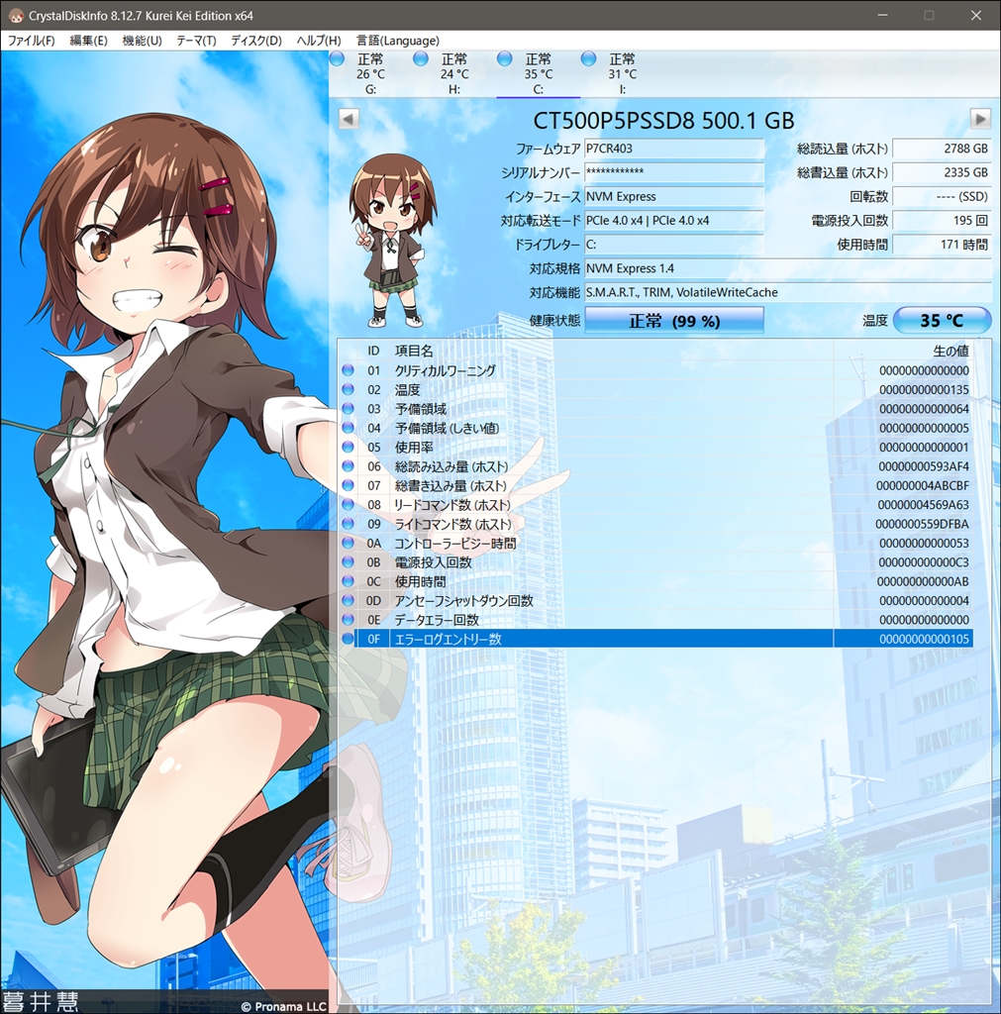Click the transfer mode field PCIe 4.0 x4

[674, 221]
